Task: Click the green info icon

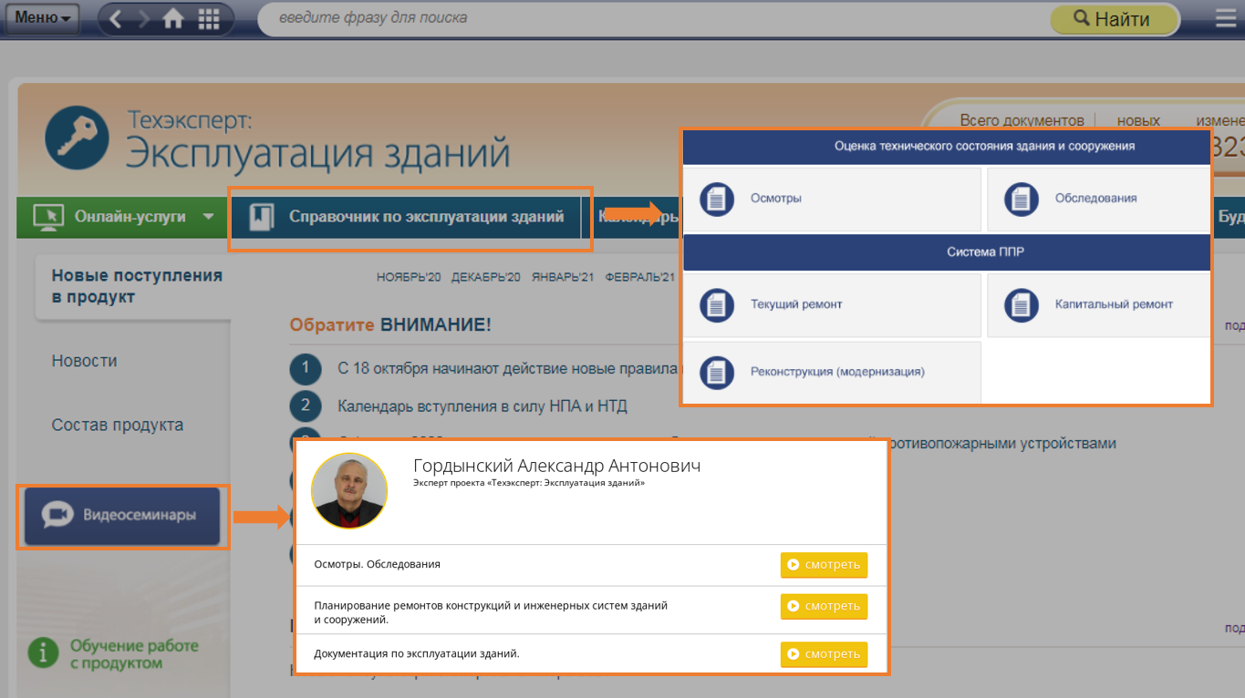Action: 43,653
